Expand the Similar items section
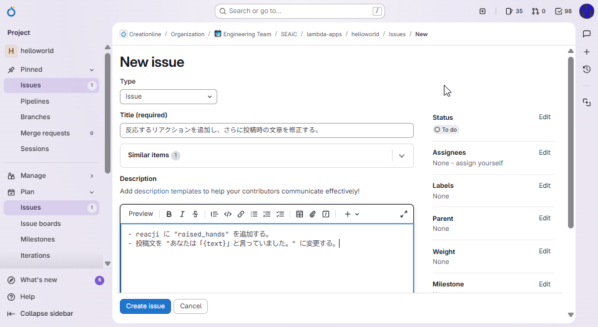598x327 pixels. [401, 155]
